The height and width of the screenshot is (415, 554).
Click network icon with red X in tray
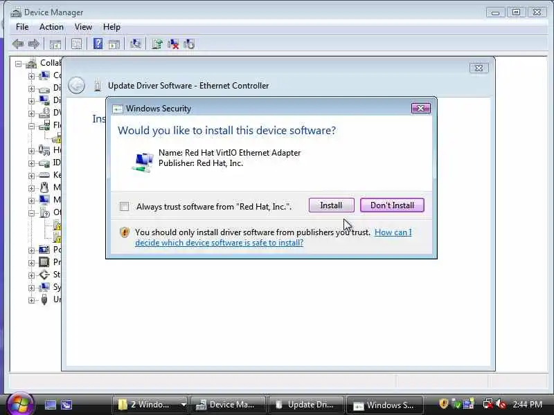point(488,404)
